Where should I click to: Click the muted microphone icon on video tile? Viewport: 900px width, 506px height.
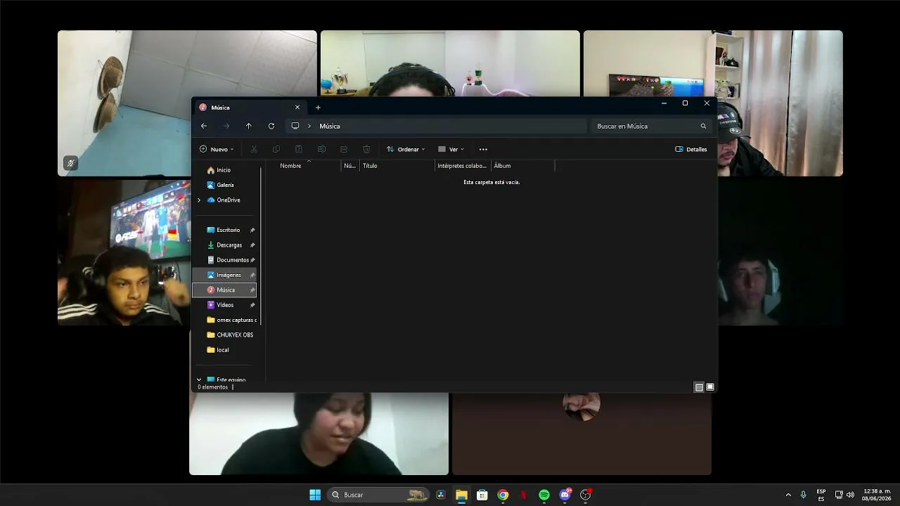70,163
